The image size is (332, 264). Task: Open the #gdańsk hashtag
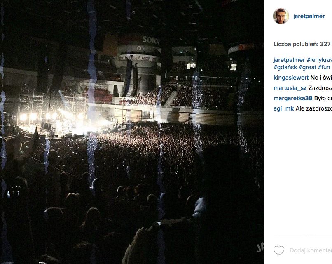point(285,67)
